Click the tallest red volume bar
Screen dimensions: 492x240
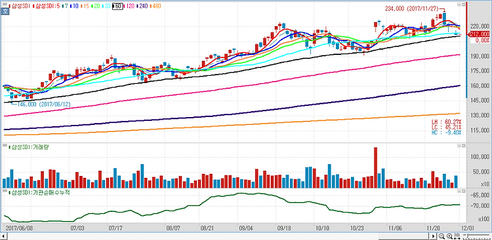click(376, 167)
